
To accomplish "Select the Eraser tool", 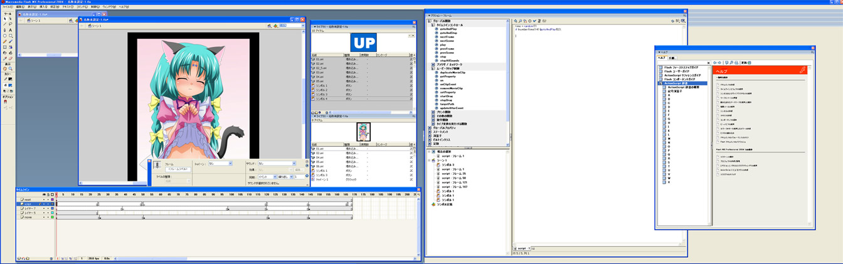I will pos(11,58).
